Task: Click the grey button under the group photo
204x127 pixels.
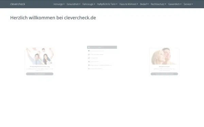Action: (x=40, y=74)
